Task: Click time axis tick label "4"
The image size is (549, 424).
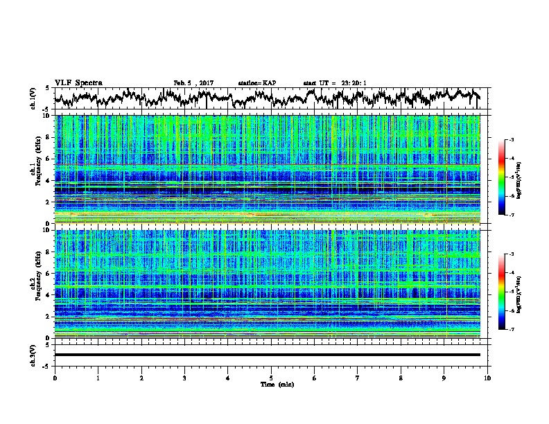Action: tap(228, 378)
